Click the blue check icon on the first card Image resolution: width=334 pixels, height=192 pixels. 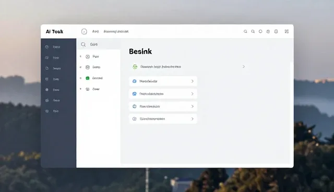click(x=135, y=81)
